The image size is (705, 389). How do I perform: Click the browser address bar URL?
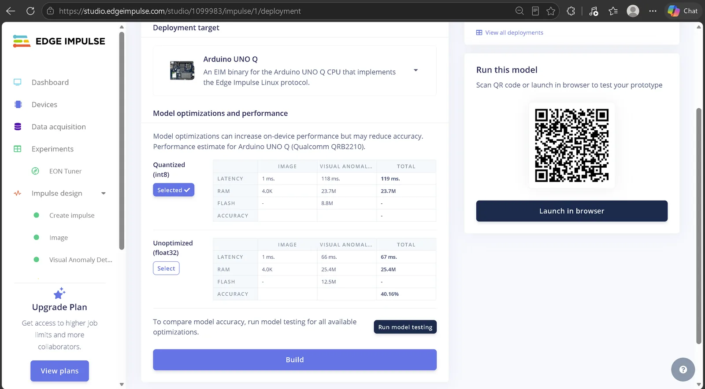[180, 11]
